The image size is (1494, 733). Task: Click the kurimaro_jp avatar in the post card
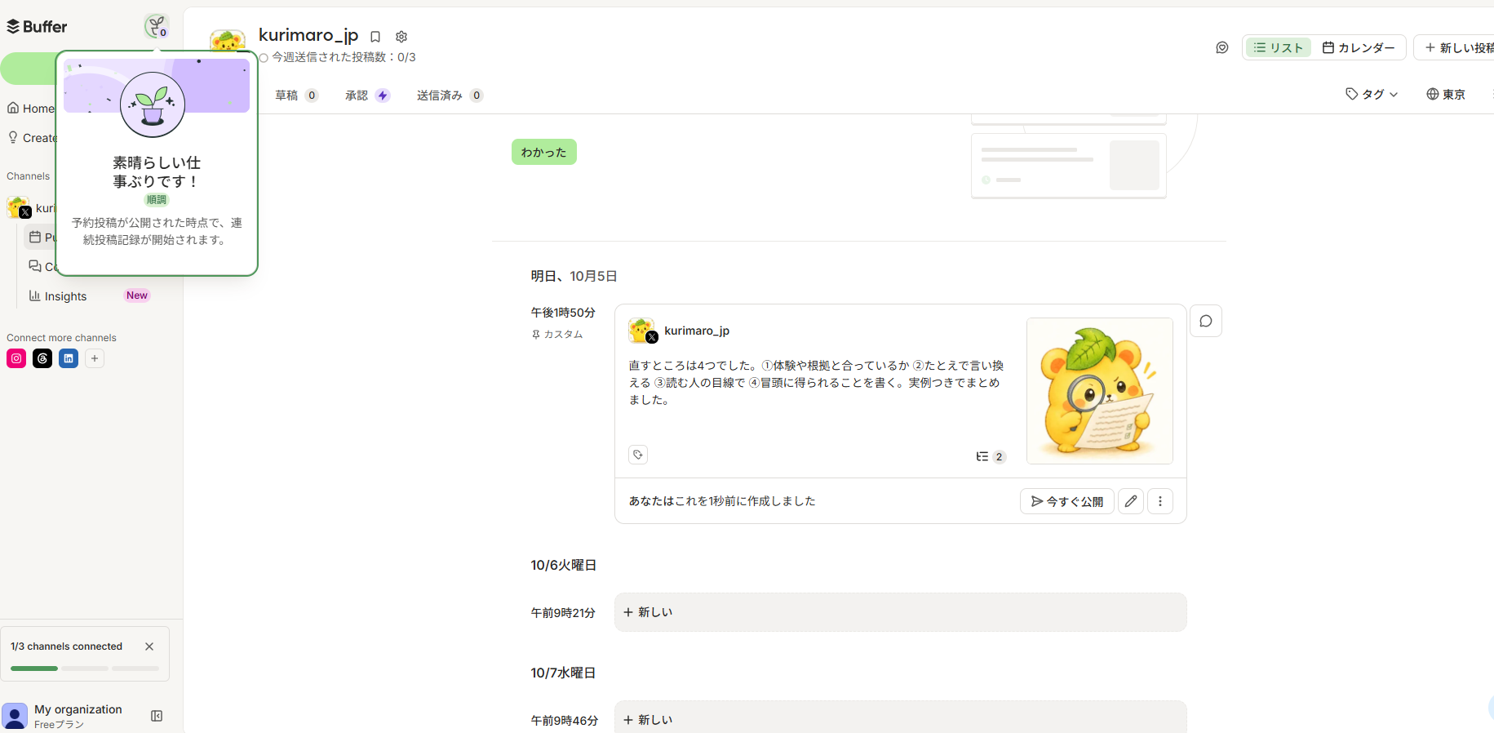642,331
